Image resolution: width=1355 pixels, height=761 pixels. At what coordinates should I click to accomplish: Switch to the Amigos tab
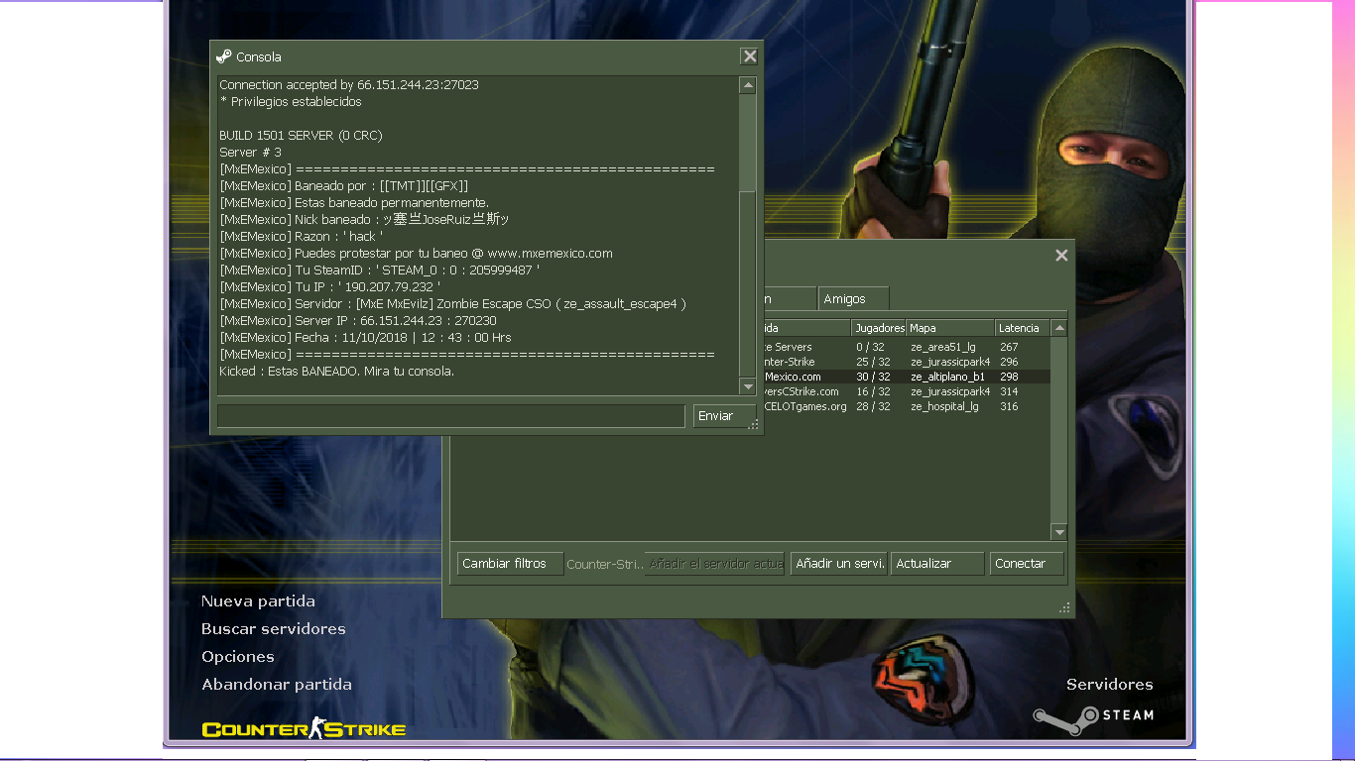[x=853, y=298]
